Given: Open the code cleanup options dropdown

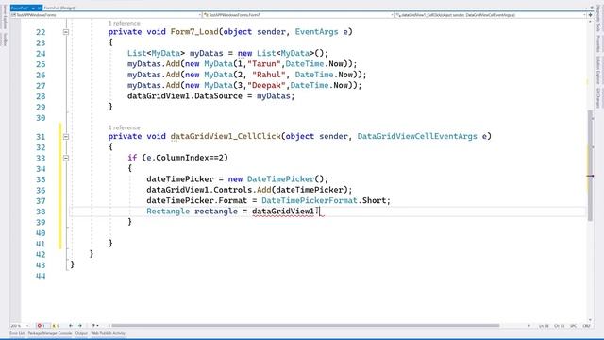Looking at the screenshot, I should 94,326.
